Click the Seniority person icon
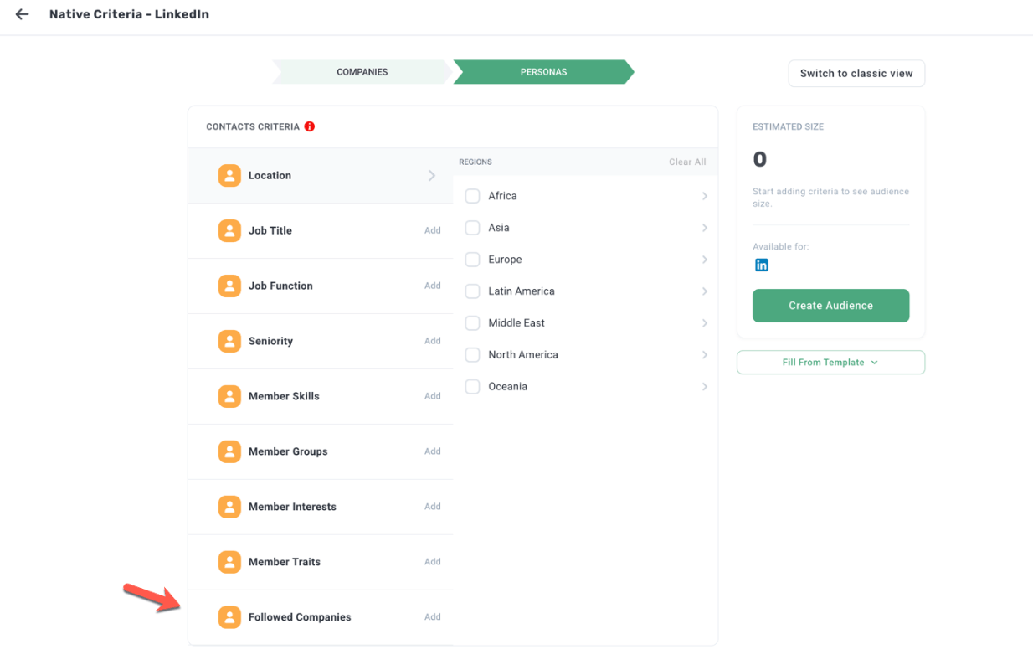 tap(229, 341)
